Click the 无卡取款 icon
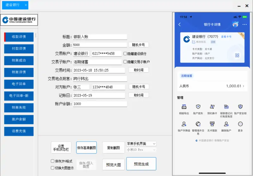This screenshot has width=253, height=176. point(212,124)
